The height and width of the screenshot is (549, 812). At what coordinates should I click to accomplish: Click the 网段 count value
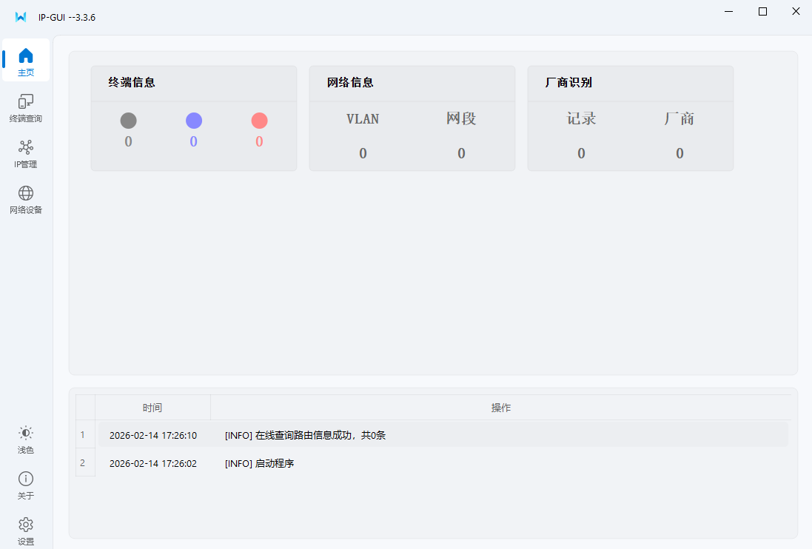[461, 153]
